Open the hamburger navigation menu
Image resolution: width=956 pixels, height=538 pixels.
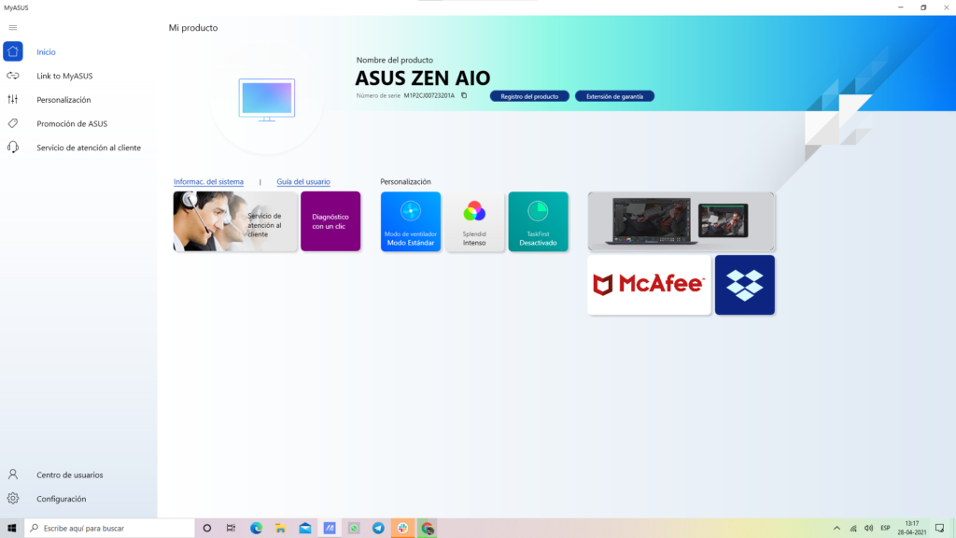(12, 27)
